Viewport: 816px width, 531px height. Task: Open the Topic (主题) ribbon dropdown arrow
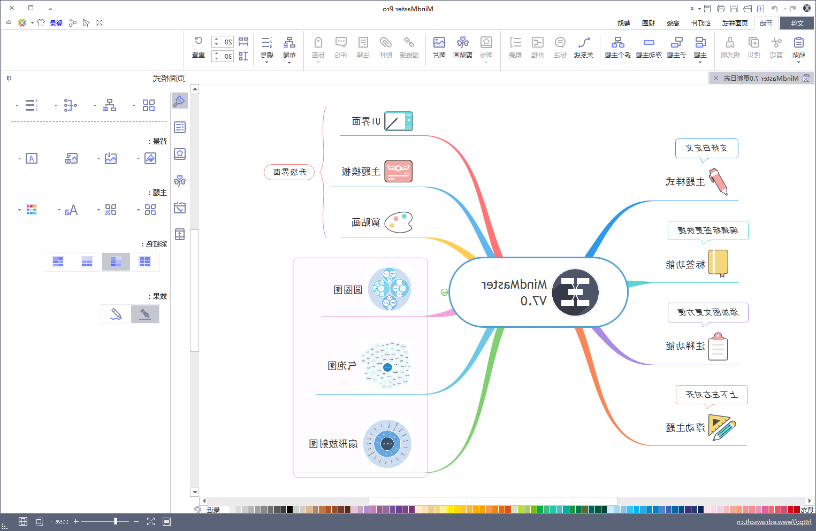pyautogui.click(x=700, y=63)
